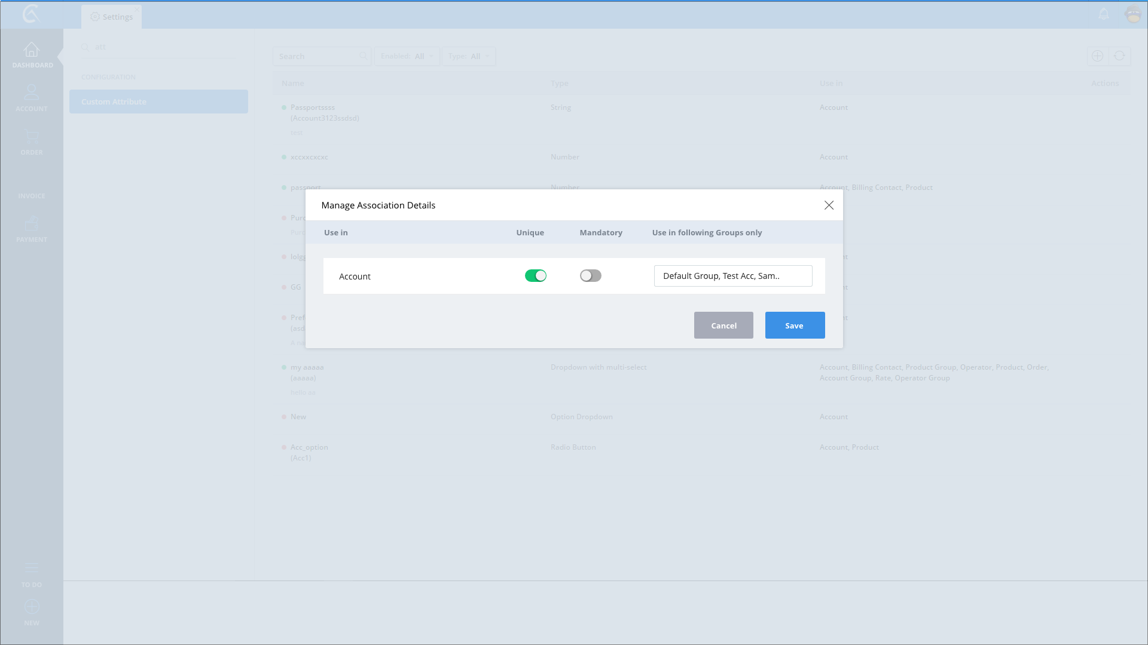Click the New plus icon in sidebar
Viewport: 1148px width, 645px height.
pos(32,607)
